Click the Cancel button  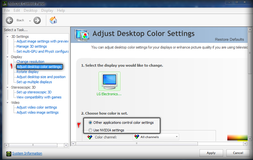[x=238, y=153]
